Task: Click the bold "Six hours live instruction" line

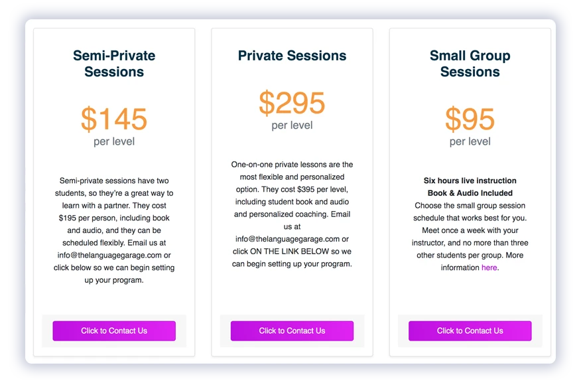Action: tap(470, 181)
